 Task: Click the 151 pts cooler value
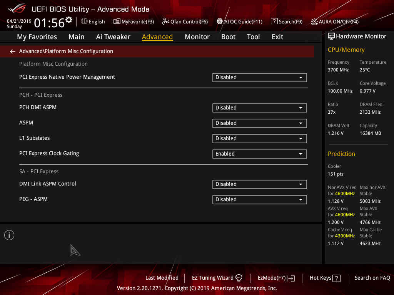click(336, 174)
